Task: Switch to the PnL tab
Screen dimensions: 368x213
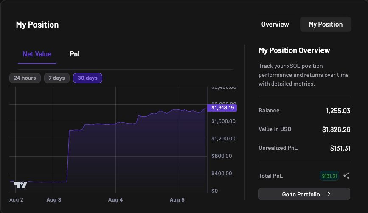Action: tap(76, 54)
